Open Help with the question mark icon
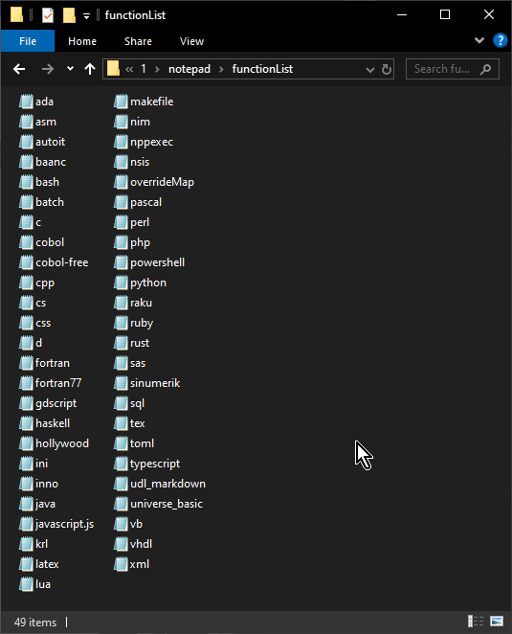Image resolution: width=512 pixels, height=634 pixels. 501,40
